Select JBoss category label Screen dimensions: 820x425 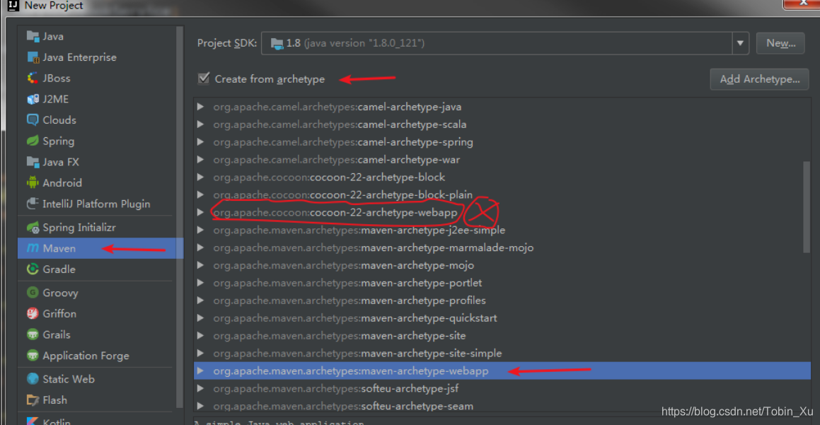coord(57,78)
